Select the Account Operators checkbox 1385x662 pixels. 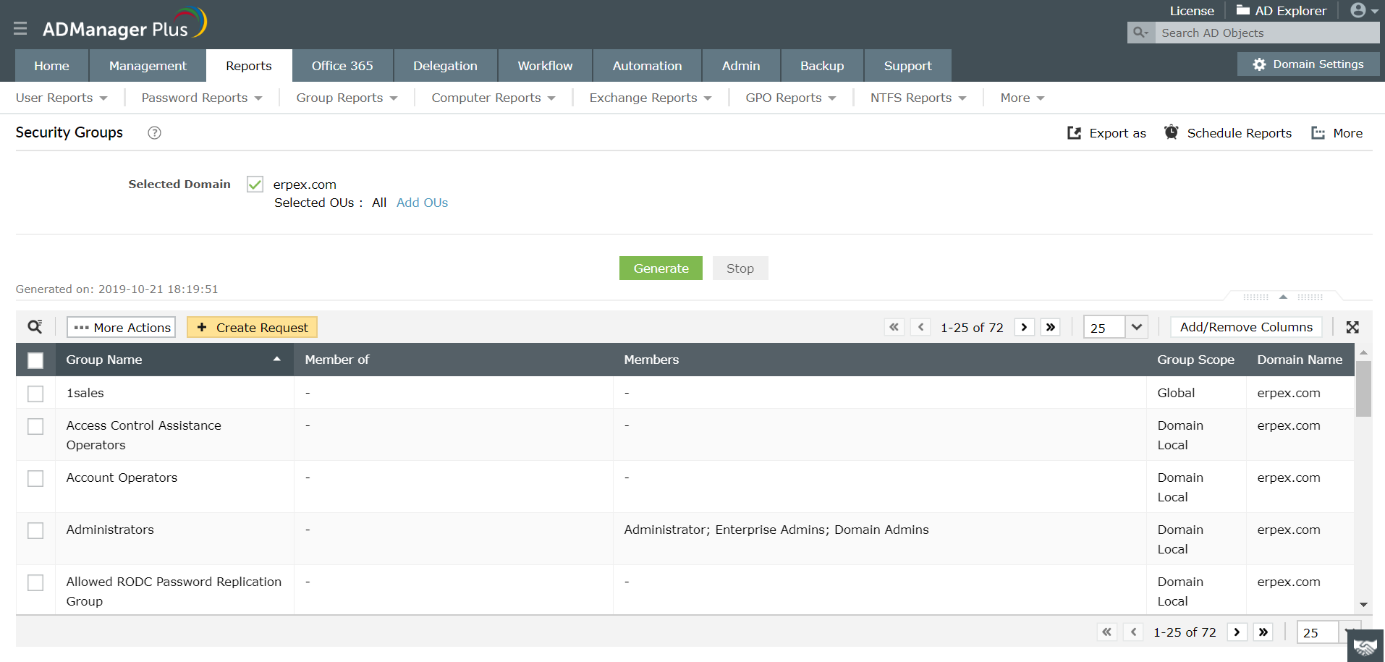[35, 478]
